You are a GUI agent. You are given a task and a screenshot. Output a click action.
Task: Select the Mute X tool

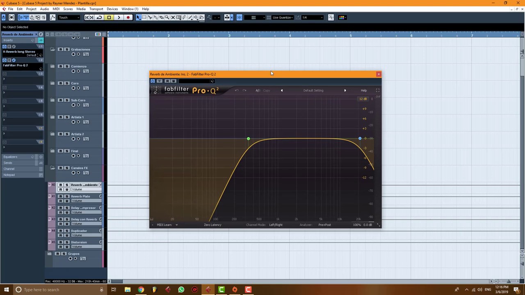[173, 17]
